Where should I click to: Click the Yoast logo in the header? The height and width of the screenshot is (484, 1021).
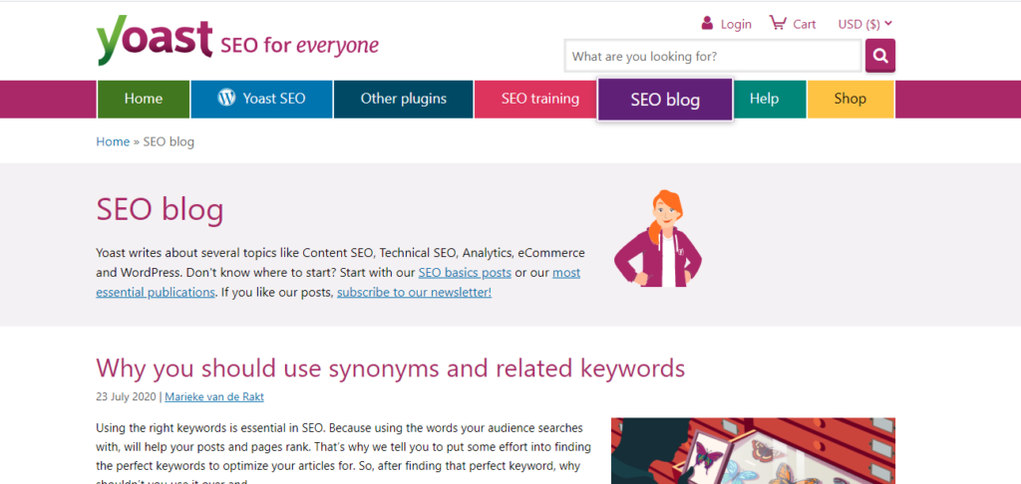(x=155, y=40)
